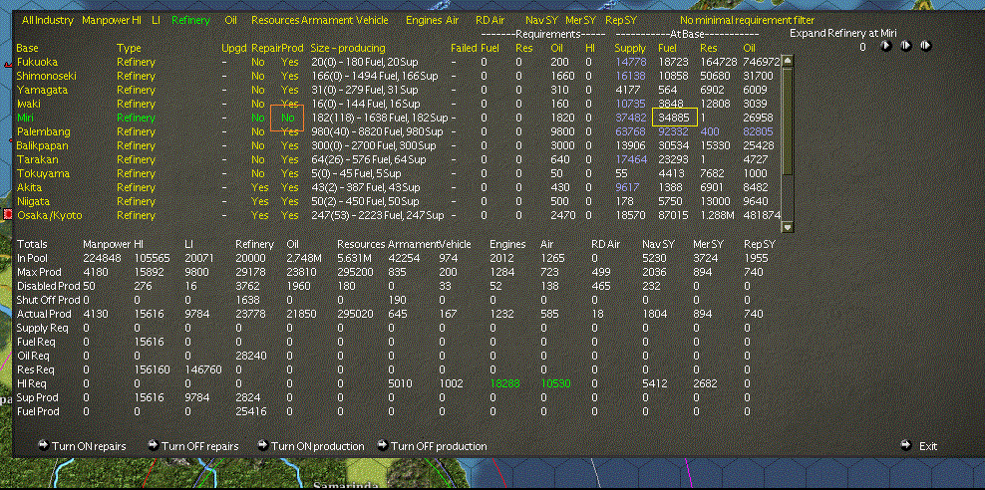985x490 pixels.
Task: Click the first Expand Refinery arrow button
Action: point(884,45)
